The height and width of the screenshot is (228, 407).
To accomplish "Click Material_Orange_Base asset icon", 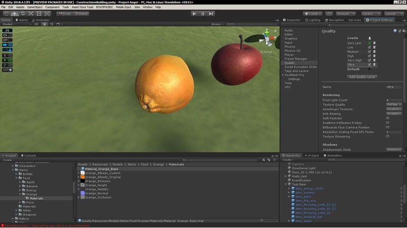I will [x=83, y=169].
